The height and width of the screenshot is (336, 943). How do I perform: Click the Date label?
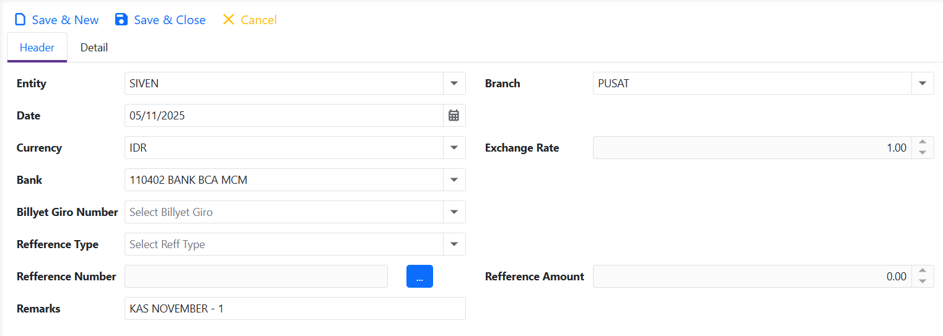tap(29, 116)
